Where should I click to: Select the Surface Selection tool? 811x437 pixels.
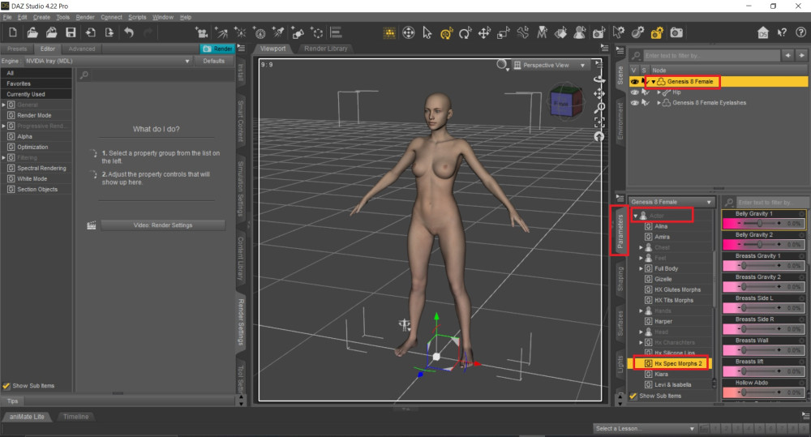[x=560, y=33]
